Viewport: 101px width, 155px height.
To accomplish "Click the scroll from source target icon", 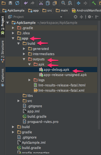I will tap(76, 17).
